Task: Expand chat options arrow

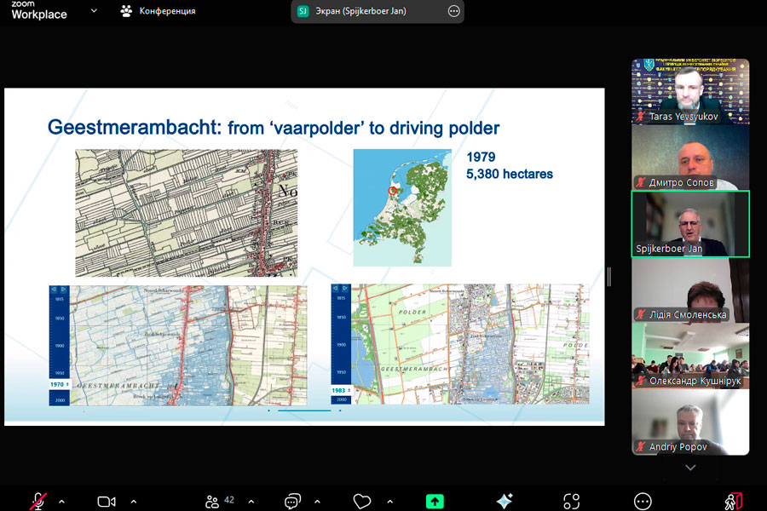Action: pos(317,502)
